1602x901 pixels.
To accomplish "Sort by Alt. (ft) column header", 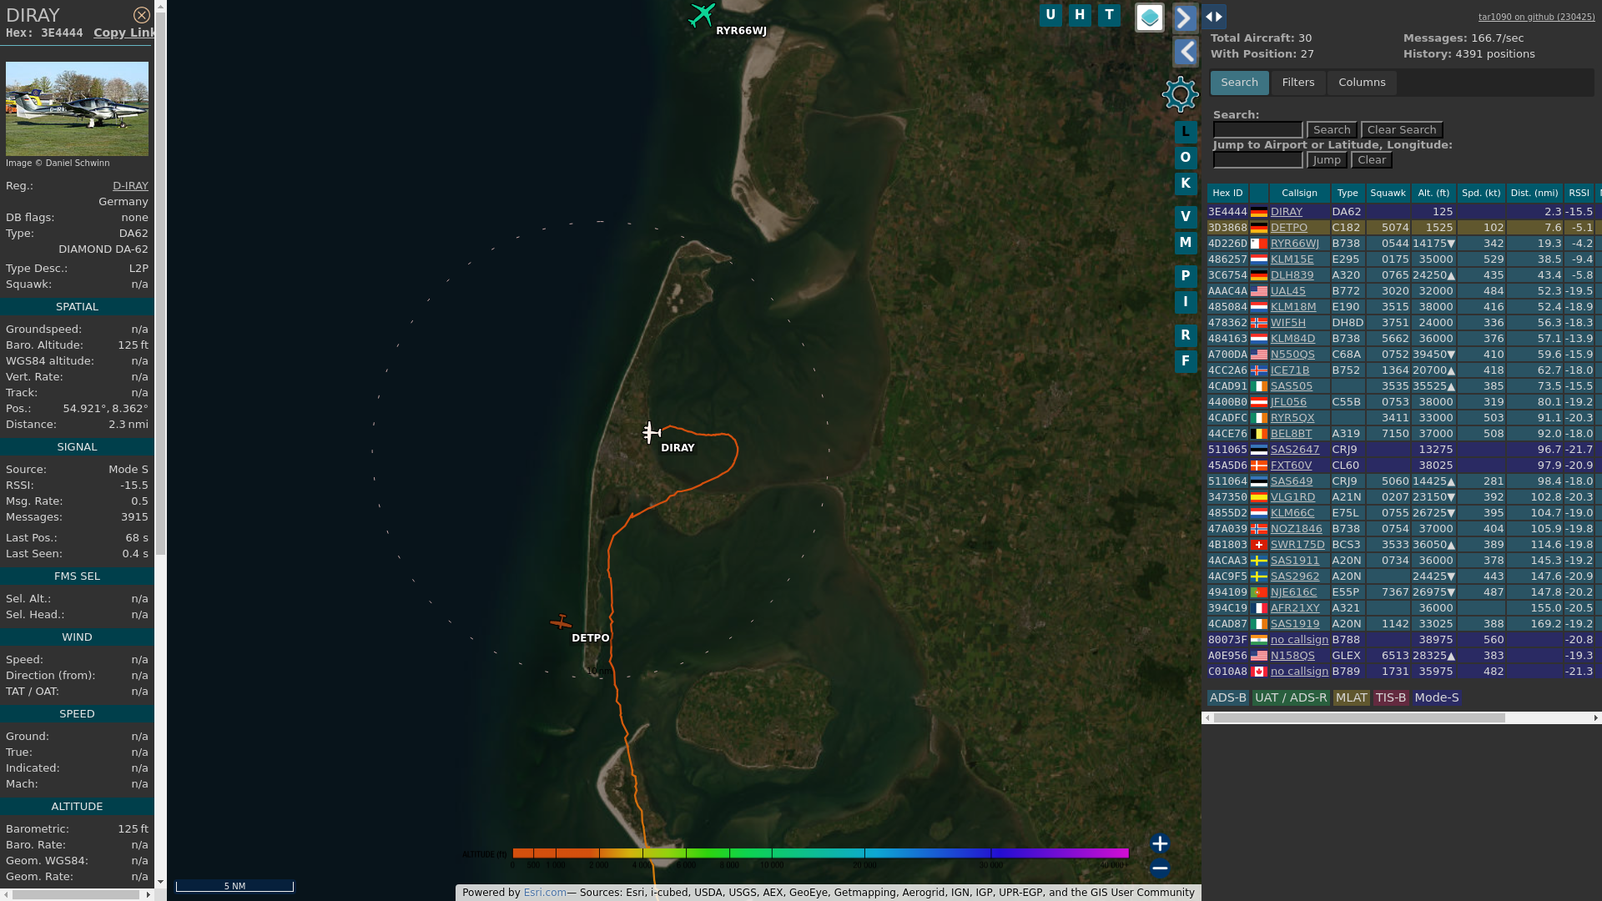I will 1433,194.
